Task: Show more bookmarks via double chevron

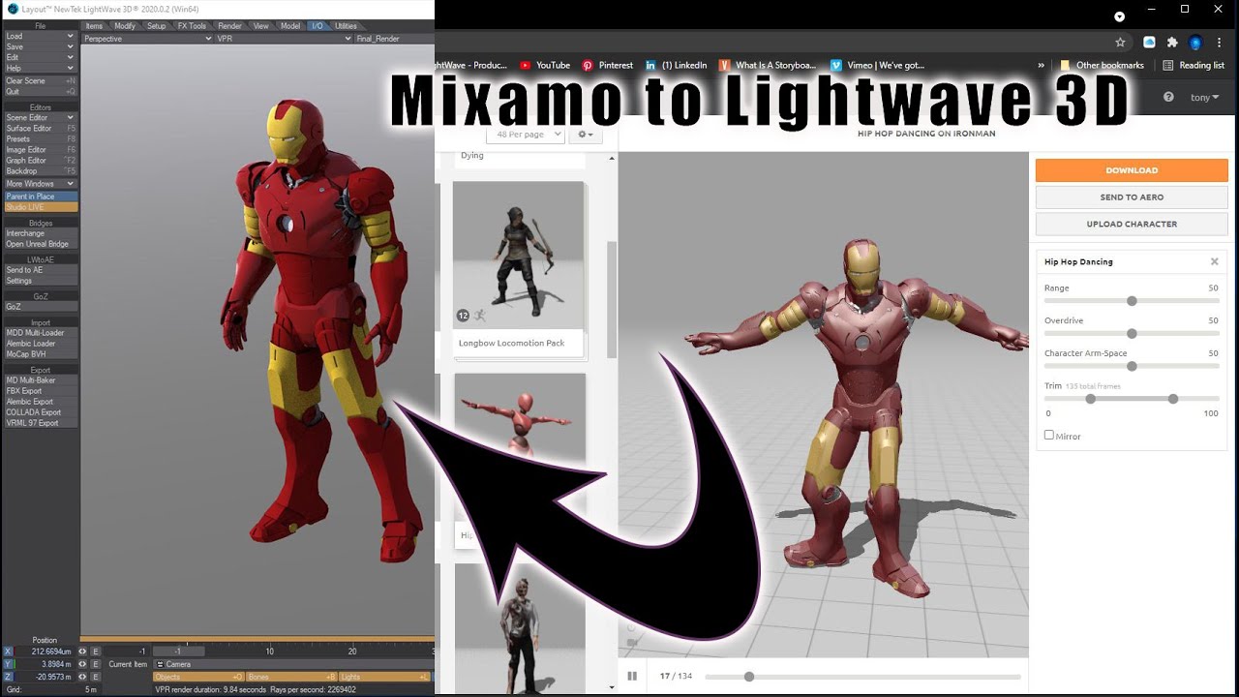Action: (1041, 65)
